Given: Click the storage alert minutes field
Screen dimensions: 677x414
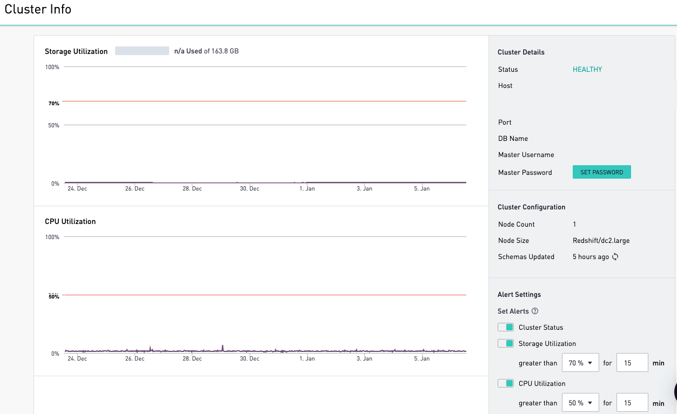Looking at the screenshot, I should point(632,363).
